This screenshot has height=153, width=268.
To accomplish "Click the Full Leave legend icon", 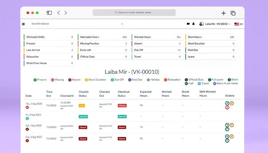I will pyautogui.click(x=209, y=80).
